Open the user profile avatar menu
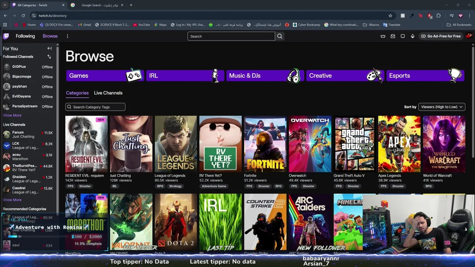 click(x=469, y=36)
